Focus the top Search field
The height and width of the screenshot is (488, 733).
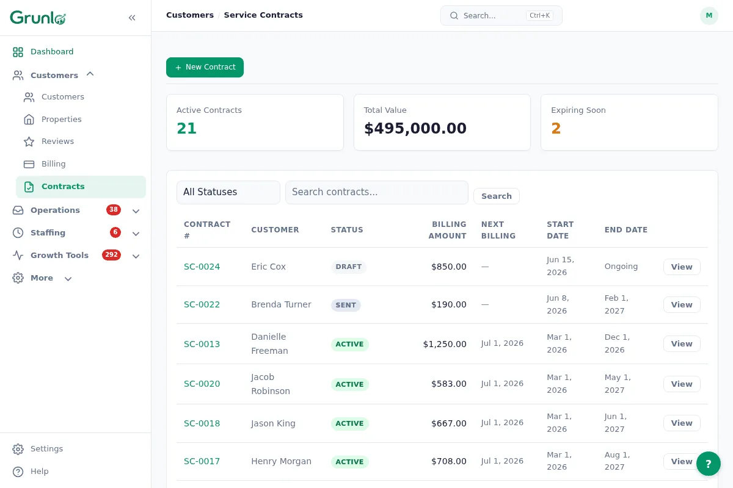point(501,16)
